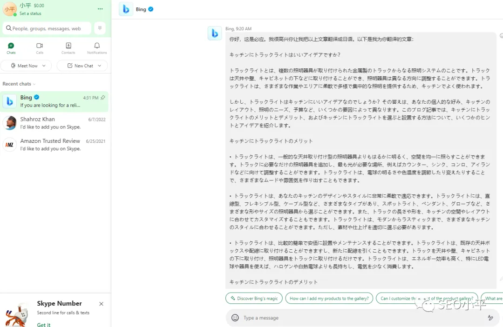Screen dimensions: 503x327
Task: Open the Shahroz Khan conversation
Action: (x=54, y=123)
